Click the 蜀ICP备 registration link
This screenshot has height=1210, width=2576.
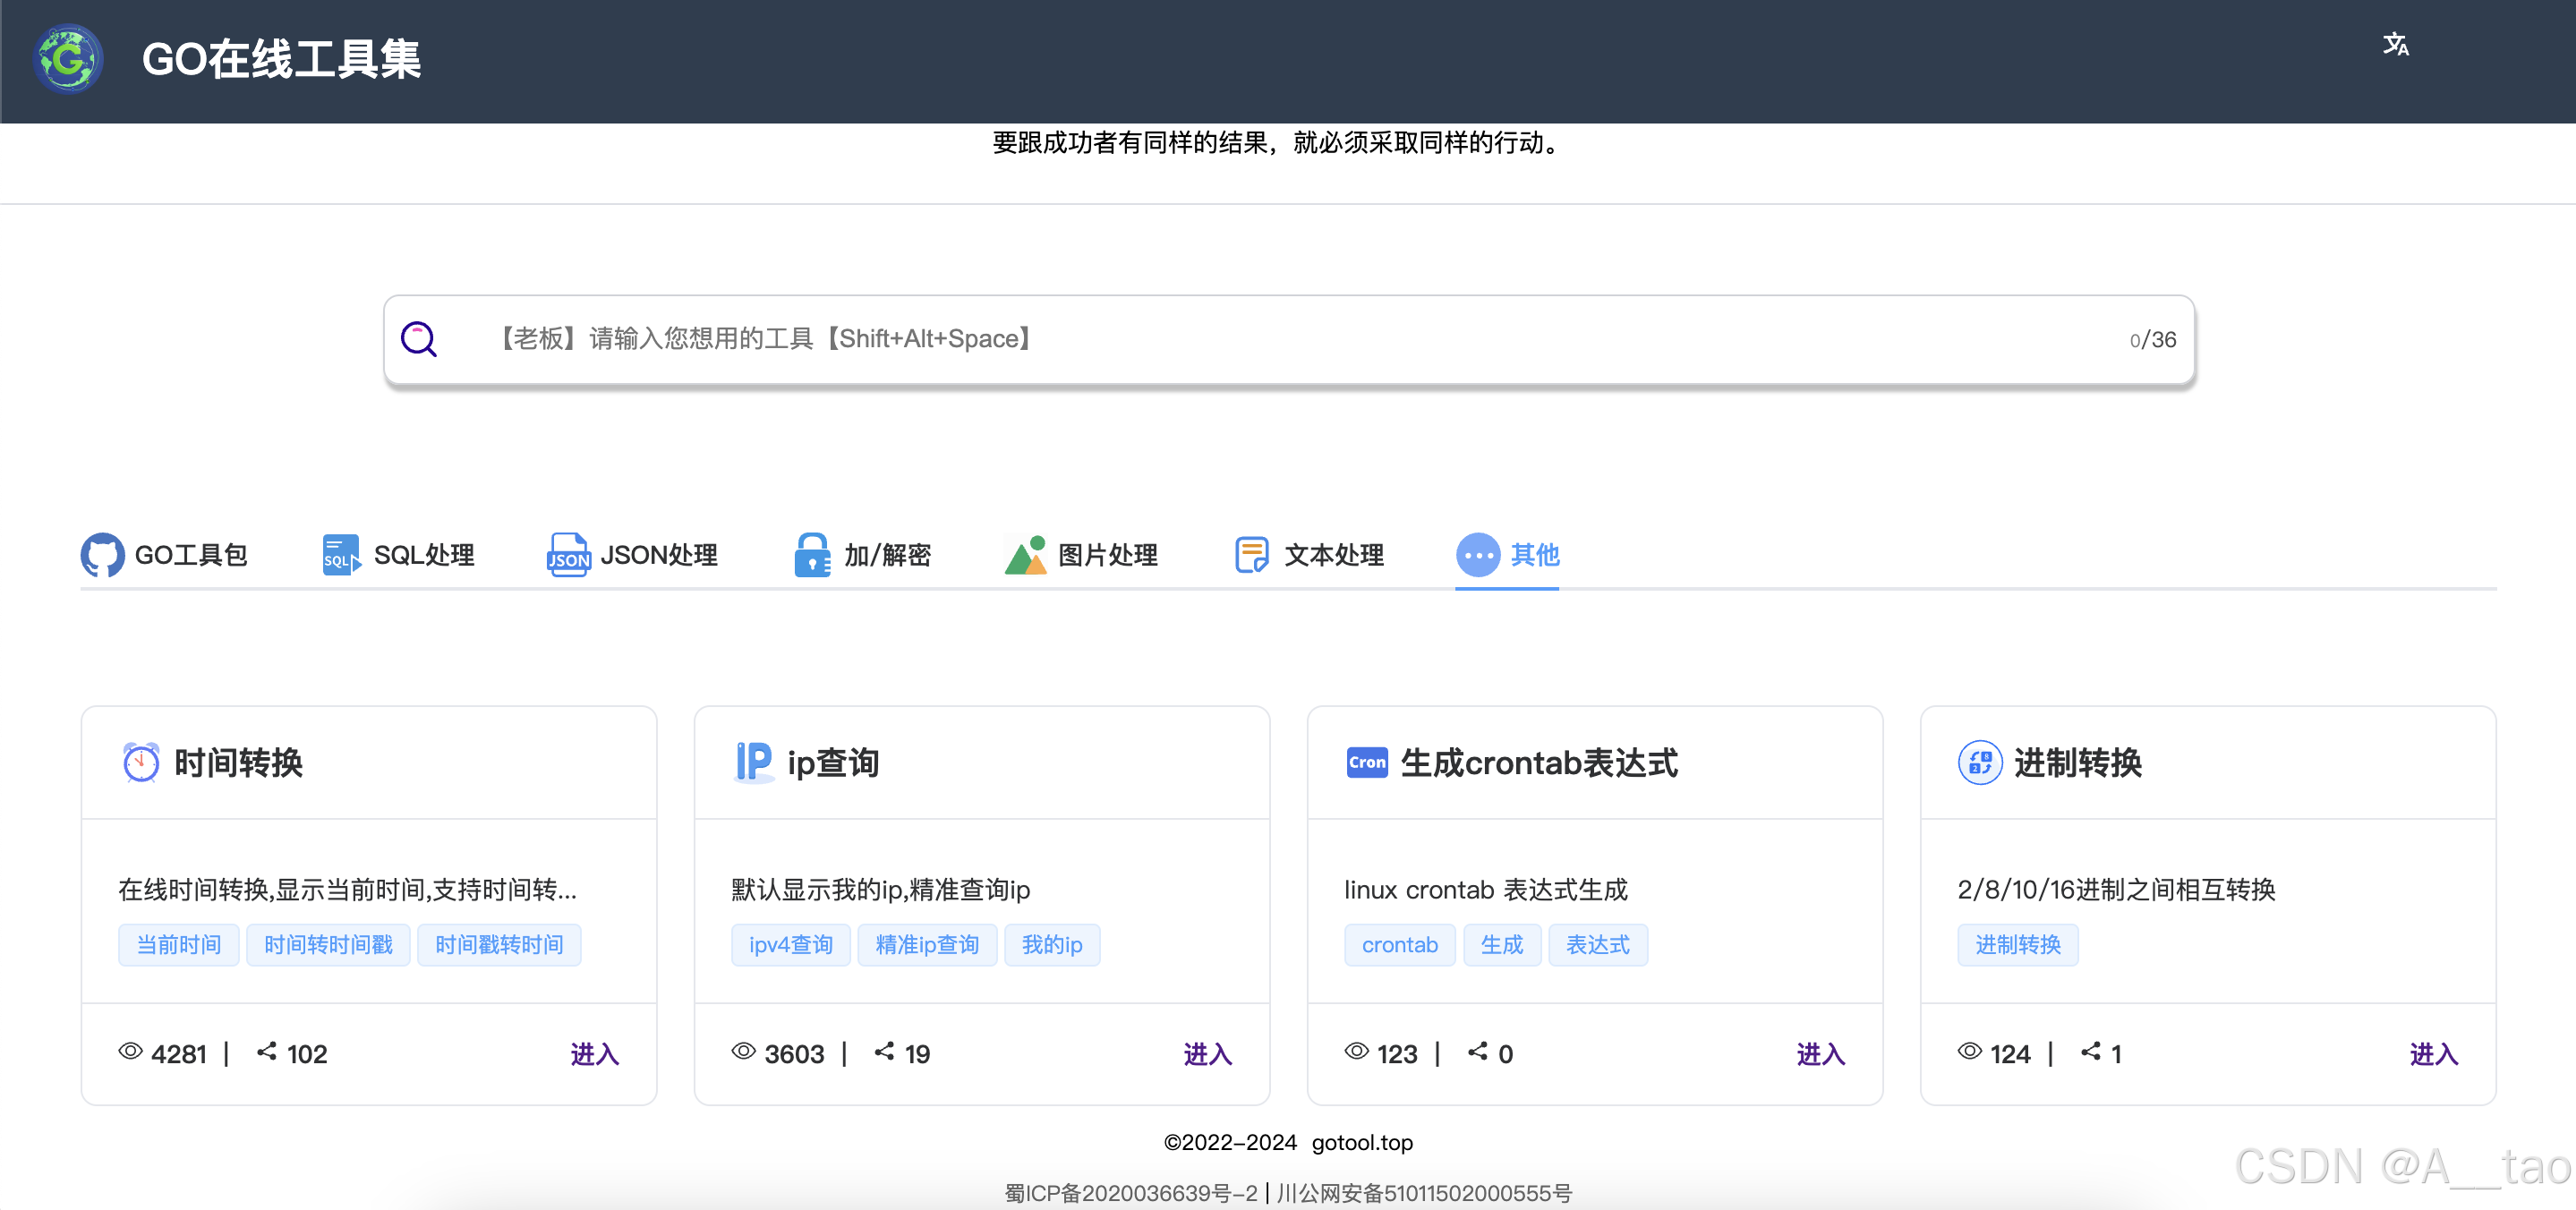1131,1193
